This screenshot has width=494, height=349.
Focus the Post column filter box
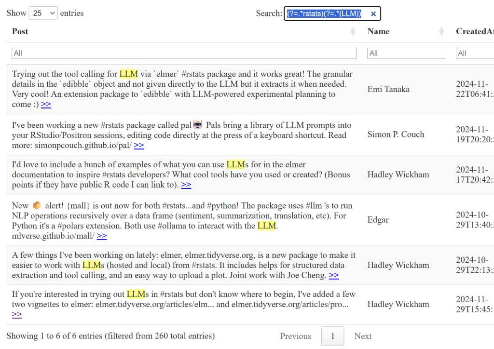click(184, 54)
